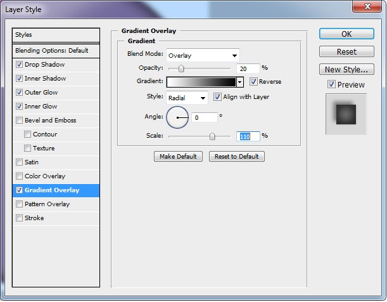Open the Satin settings row
Viewport: 387px width, 302px height.
tap(56, 162)
